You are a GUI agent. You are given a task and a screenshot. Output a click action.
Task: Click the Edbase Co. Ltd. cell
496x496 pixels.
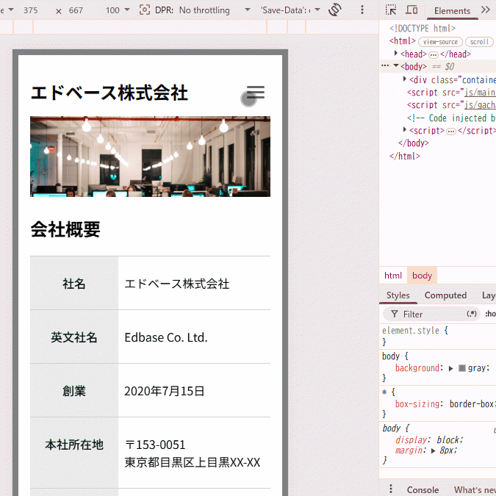click(x=194, y=337)
